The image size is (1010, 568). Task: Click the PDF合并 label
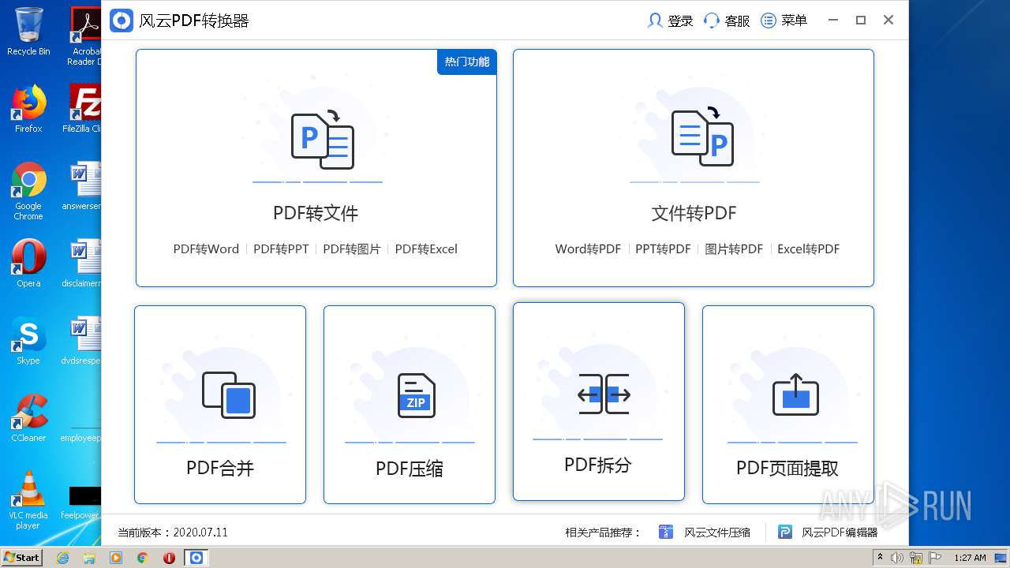point(220,468)
